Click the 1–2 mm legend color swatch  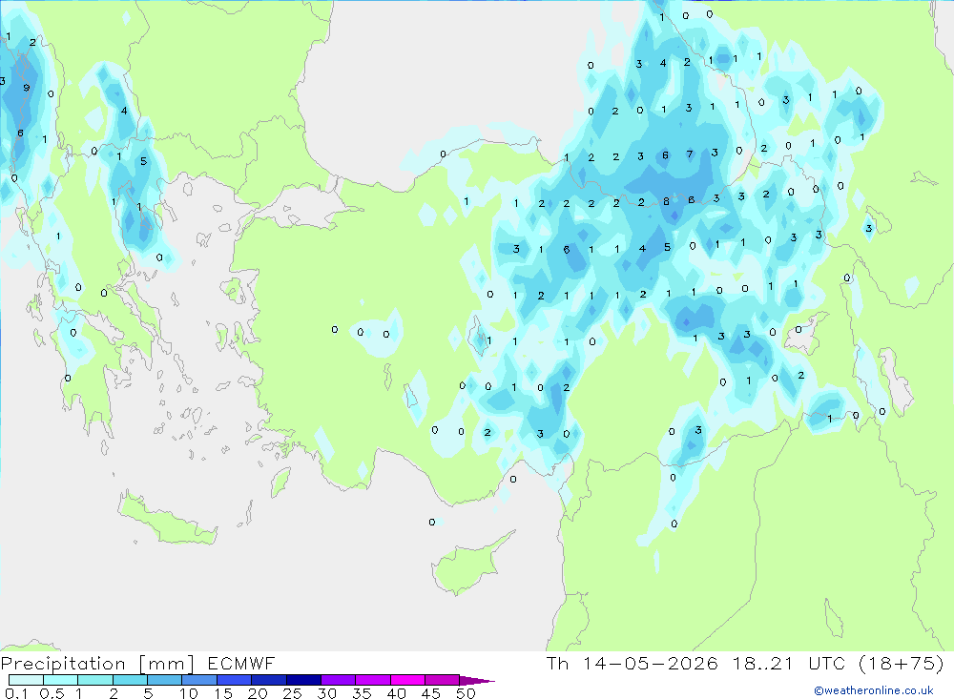tap(94, 680)
